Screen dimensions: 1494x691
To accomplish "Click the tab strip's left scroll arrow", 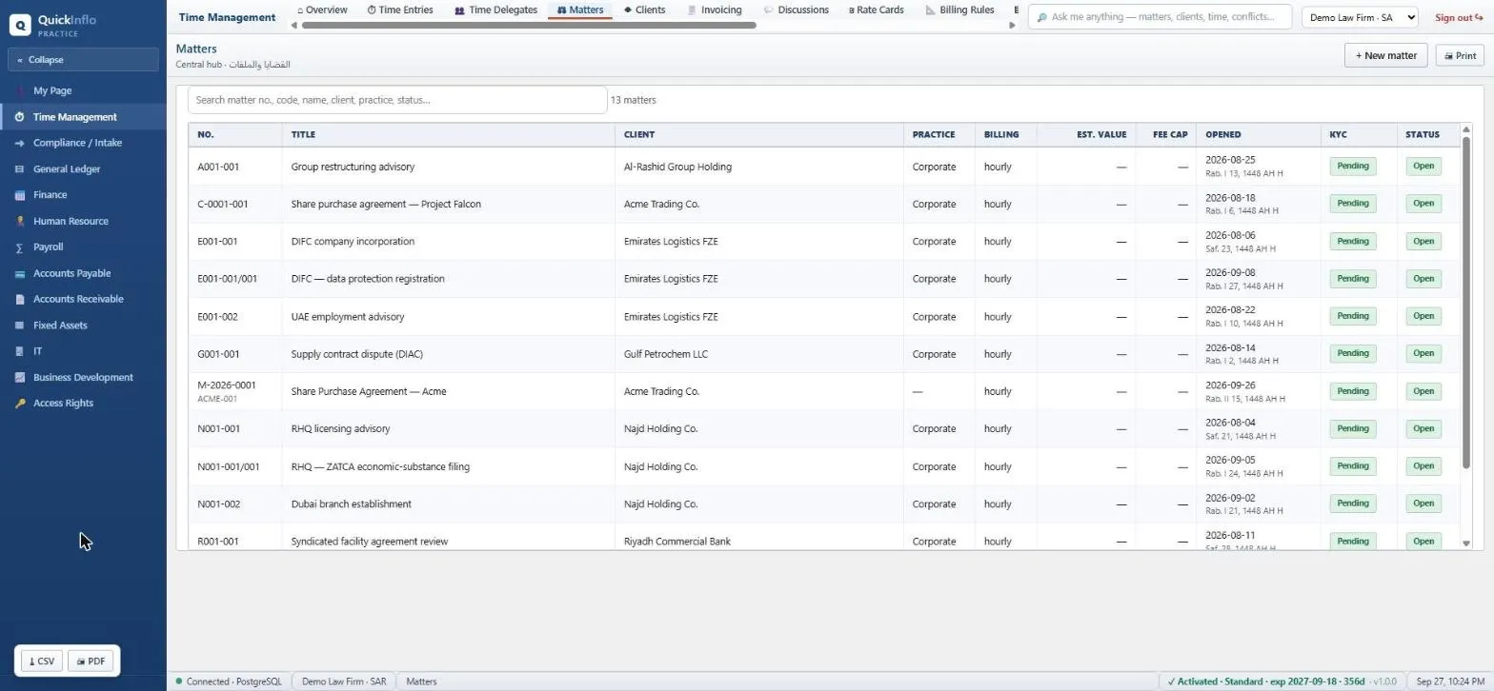I will coord(293,26).
